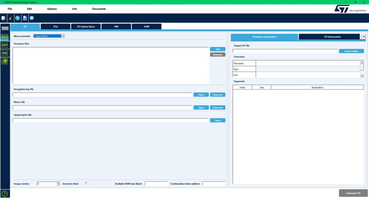369x198 pixels.
Task: Generate a nonce file
Action: (218, 107)
